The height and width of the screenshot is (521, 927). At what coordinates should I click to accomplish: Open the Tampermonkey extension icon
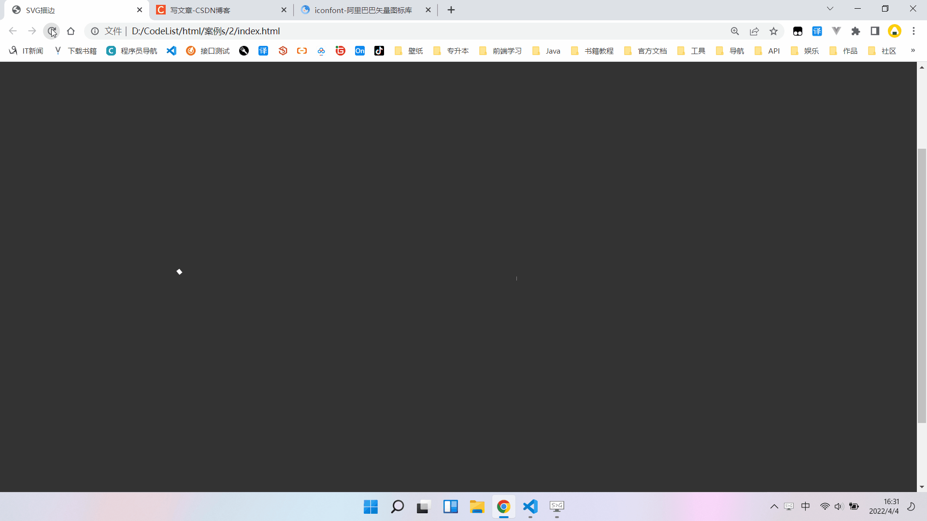point(798,31)
